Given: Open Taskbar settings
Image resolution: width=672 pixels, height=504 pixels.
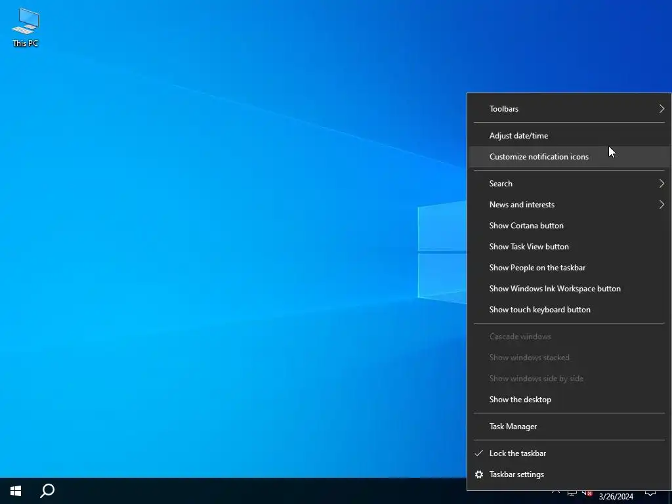Looking at the screenshot, I should (x=569, y=474).
